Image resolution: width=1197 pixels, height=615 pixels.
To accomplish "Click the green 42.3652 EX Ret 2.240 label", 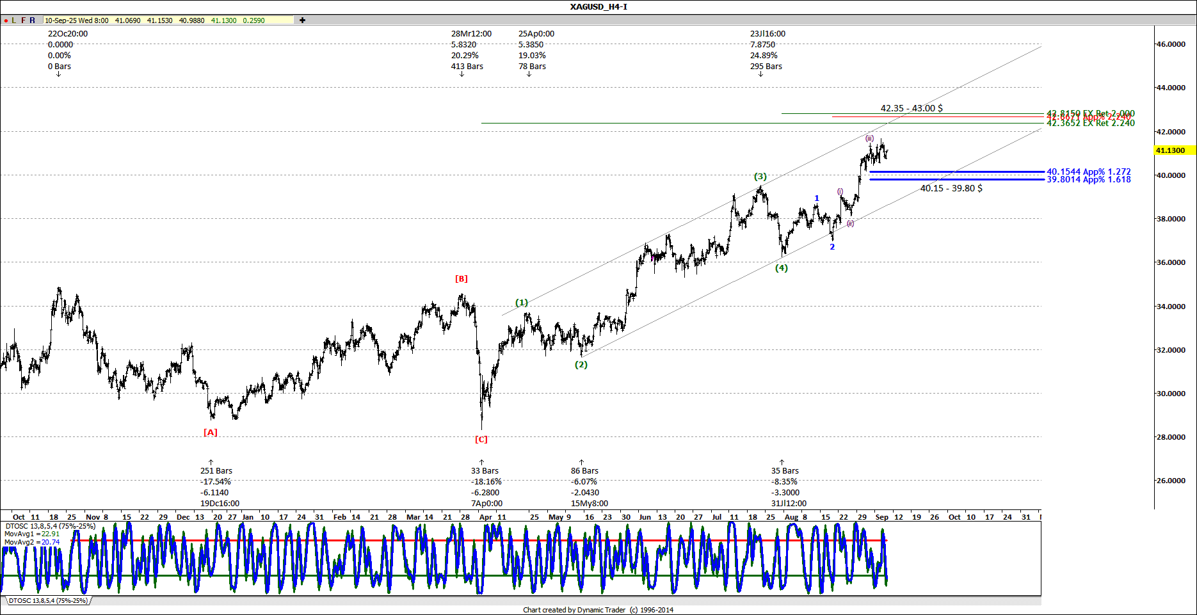I will (x=1090, y=124).
